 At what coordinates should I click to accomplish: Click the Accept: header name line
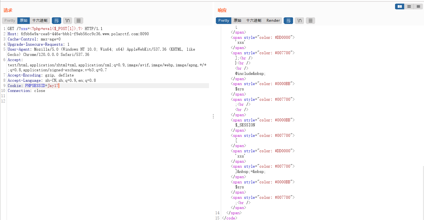tap(15, 60)
